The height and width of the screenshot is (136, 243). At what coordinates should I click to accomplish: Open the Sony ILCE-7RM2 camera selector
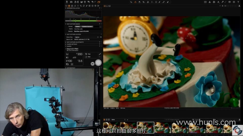click(x=72, y=49)
